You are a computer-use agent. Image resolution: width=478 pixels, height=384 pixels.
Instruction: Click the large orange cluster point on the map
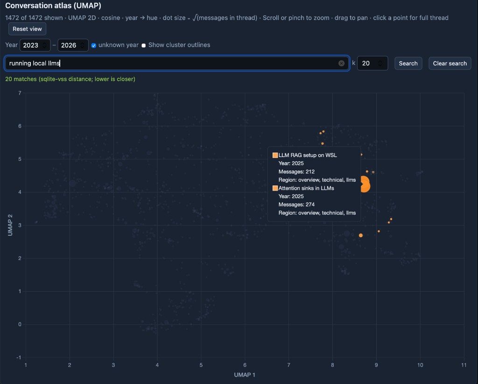[365, 185]
